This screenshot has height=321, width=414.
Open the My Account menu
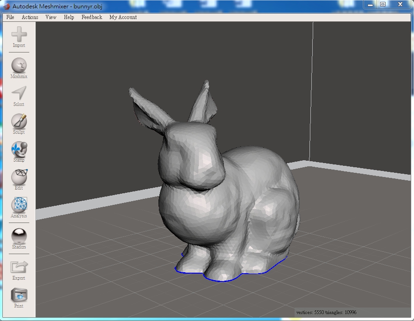(x=123, y=17)
